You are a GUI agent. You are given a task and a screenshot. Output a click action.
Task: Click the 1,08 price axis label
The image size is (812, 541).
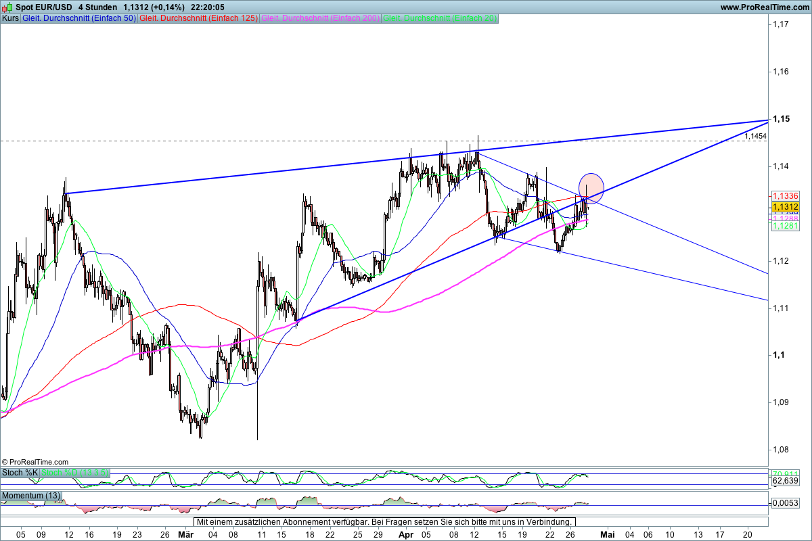(781, 450)
